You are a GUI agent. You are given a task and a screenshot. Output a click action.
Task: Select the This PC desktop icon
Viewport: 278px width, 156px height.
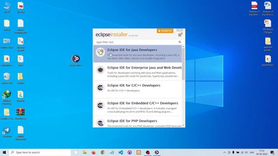point(7,7)
